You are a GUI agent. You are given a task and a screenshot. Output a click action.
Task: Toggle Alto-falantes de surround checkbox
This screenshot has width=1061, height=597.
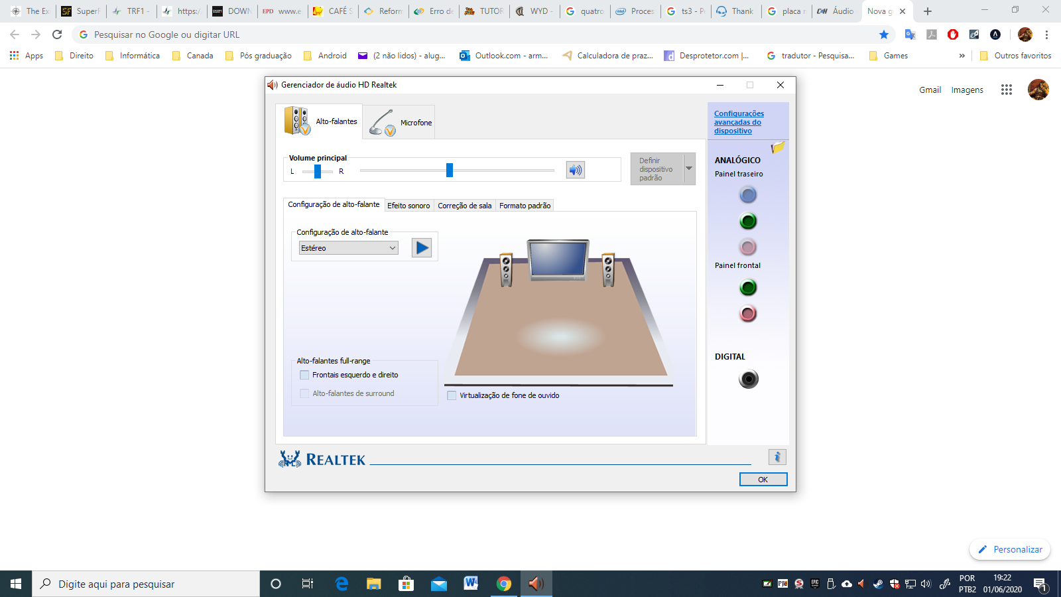click(304, 393)
